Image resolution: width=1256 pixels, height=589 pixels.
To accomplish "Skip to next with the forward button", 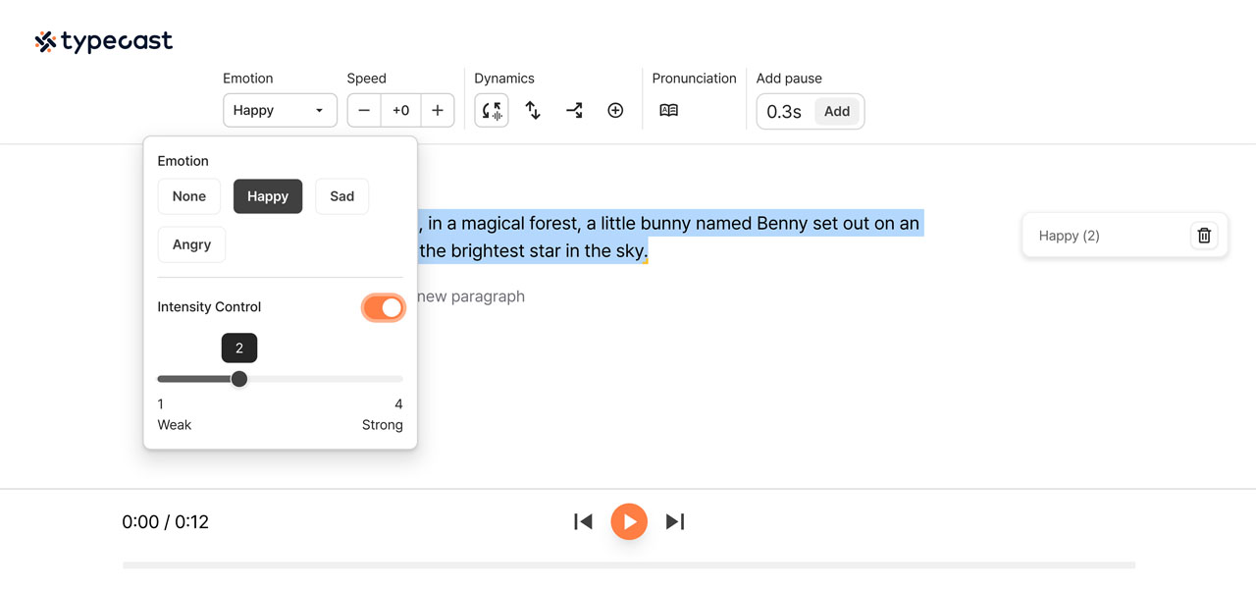I will coord(675,521).
